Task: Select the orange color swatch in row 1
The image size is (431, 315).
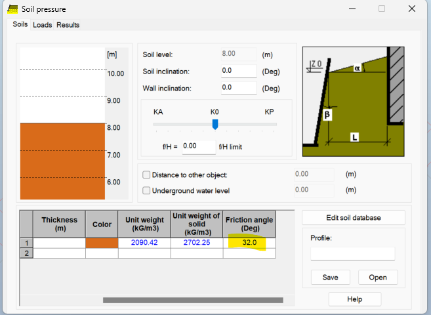Action: point(102,243)
